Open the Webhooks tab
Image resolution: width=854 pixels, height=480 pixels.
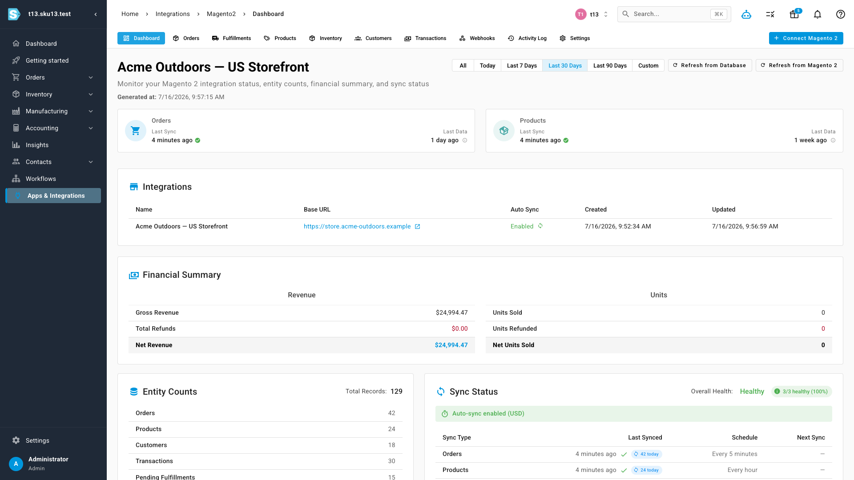477,38
